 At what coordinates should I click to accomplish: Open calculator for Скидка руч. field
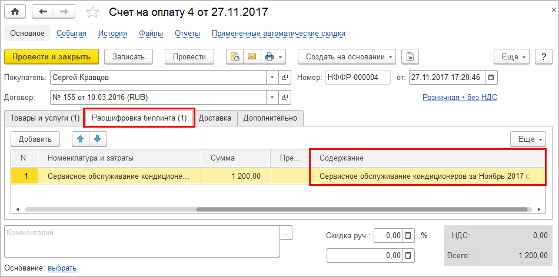[x=408, y=236]
